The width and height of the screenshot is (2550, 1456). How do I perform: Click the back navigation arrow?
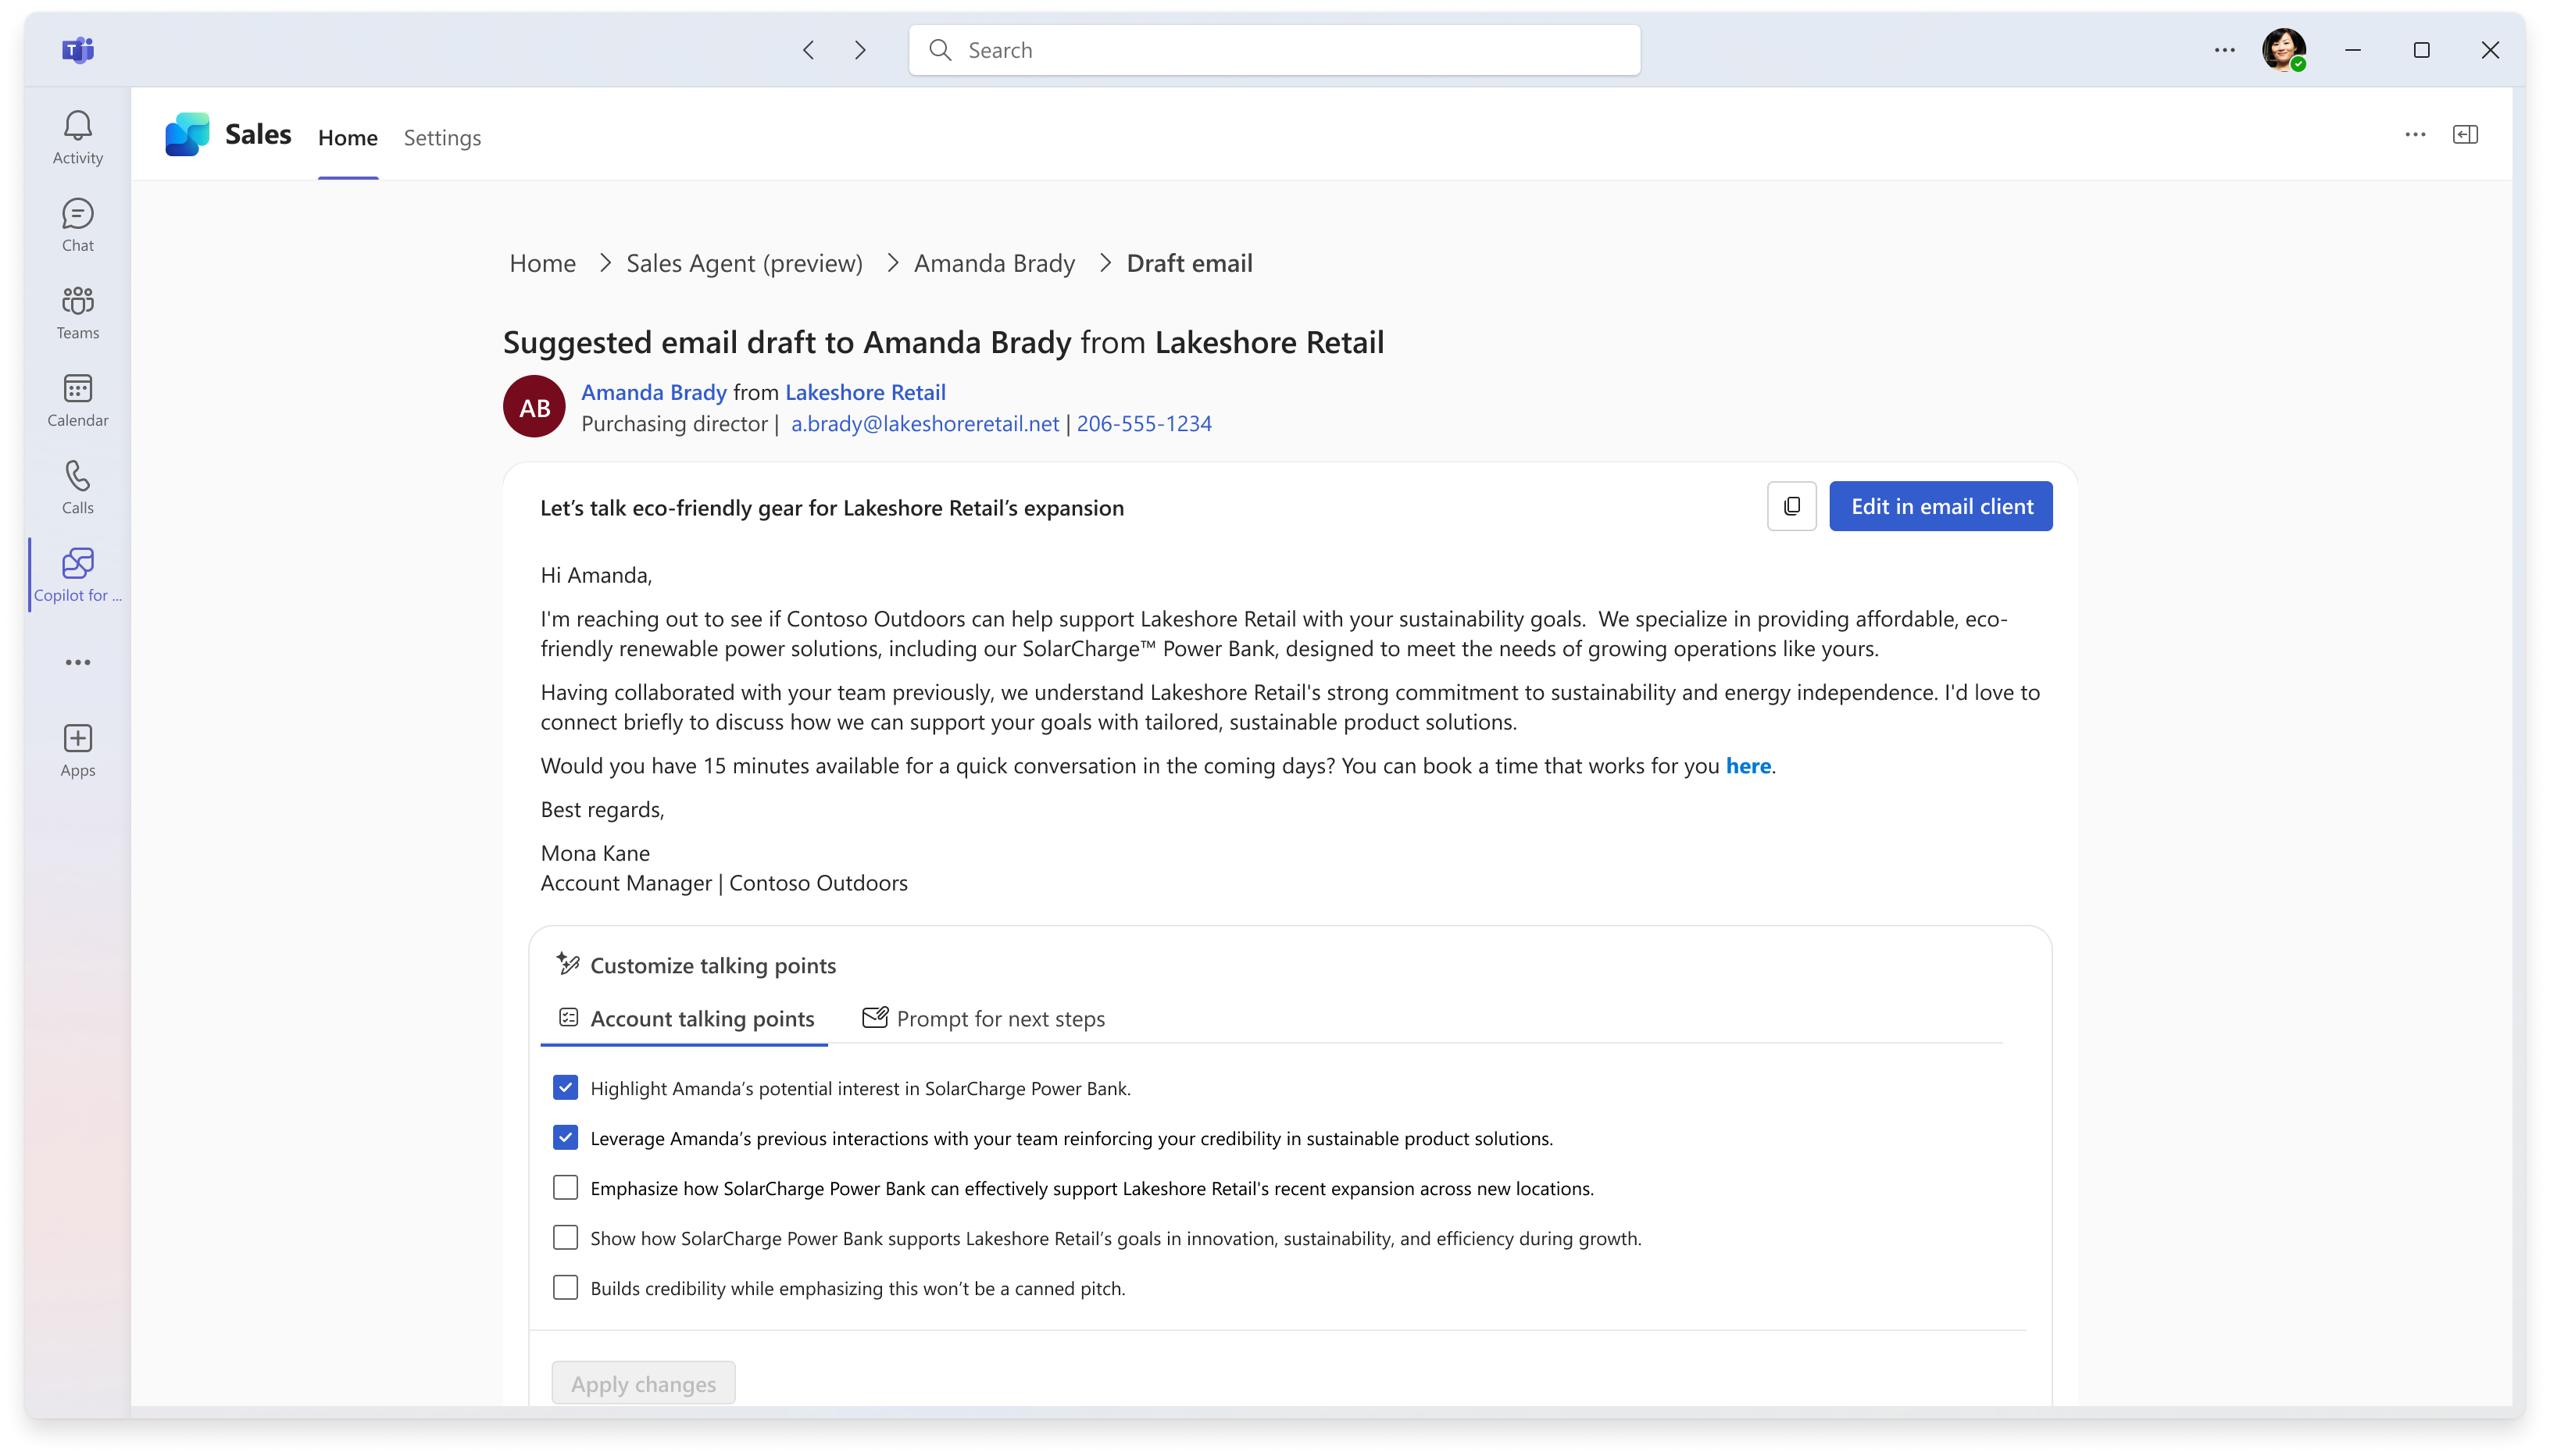(808, 49)
